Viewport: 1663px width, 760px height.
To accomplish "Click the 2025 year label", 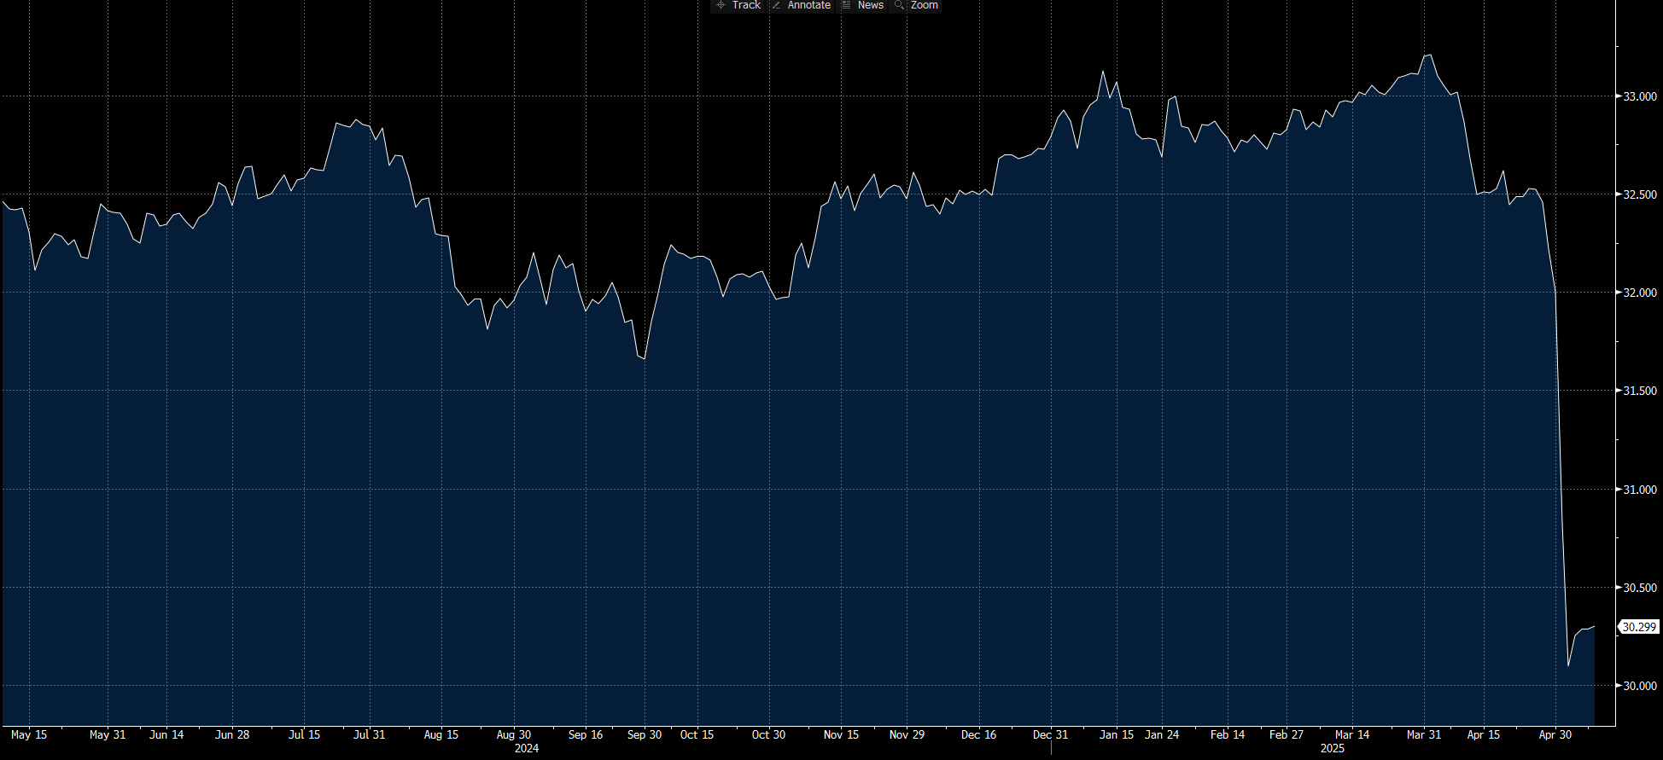I will pyautogui.click(x=1333, y=748).
